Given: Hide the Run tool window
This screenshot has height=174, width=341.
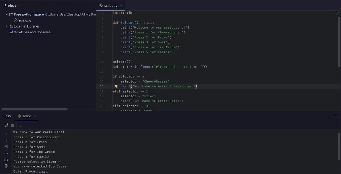Looking at the screenshot, I should tap(336, 116).
